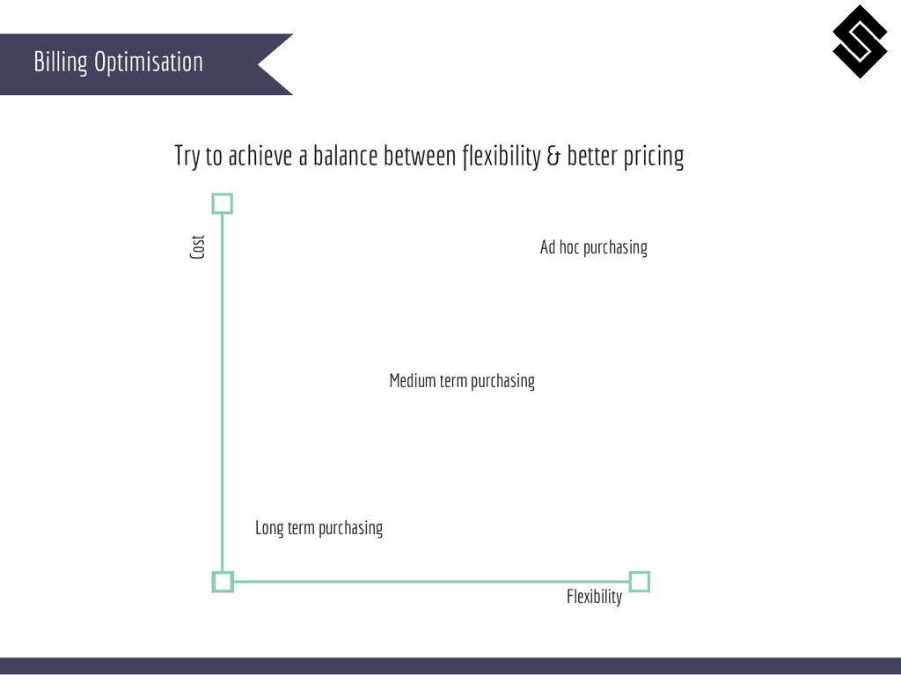This screenshot has height=675, width=901.
Task: Click the dark footer bar at the bottom
Action: click(450, 665)
